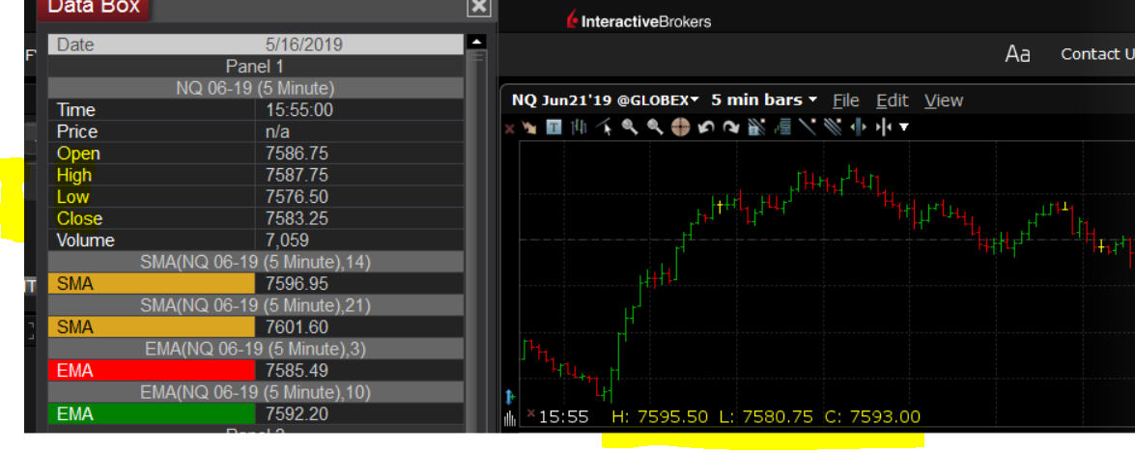Click the volume bars icon at chart bottom-left
1135x453 pixels.
(x=509, y=418)
